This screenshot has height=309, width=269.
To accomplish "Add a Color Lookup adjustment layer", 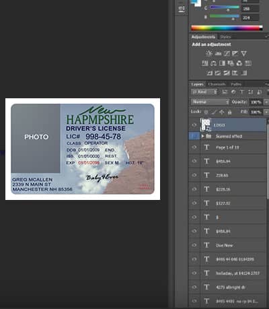I will point(248,63).
